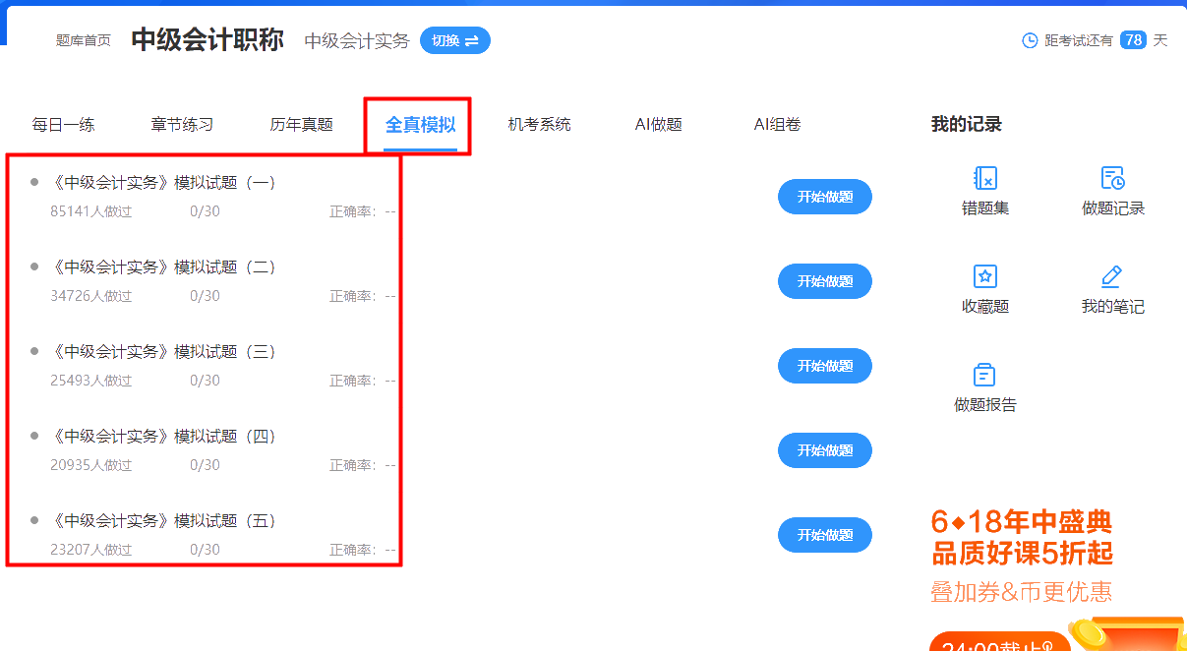This screenshot has height=651, width=1187.
Task: Click the 收藏题 star-bookmark icon
Action: 984,278
